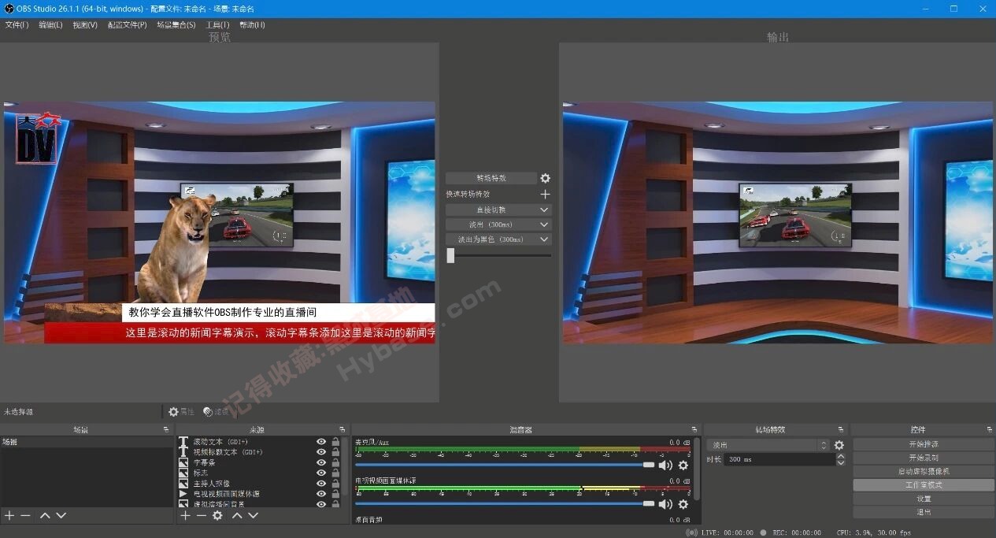Open the 工具(T) menu
Viewport: 996px width, 538px height.
pyautogui.click(x=217, y=24)
